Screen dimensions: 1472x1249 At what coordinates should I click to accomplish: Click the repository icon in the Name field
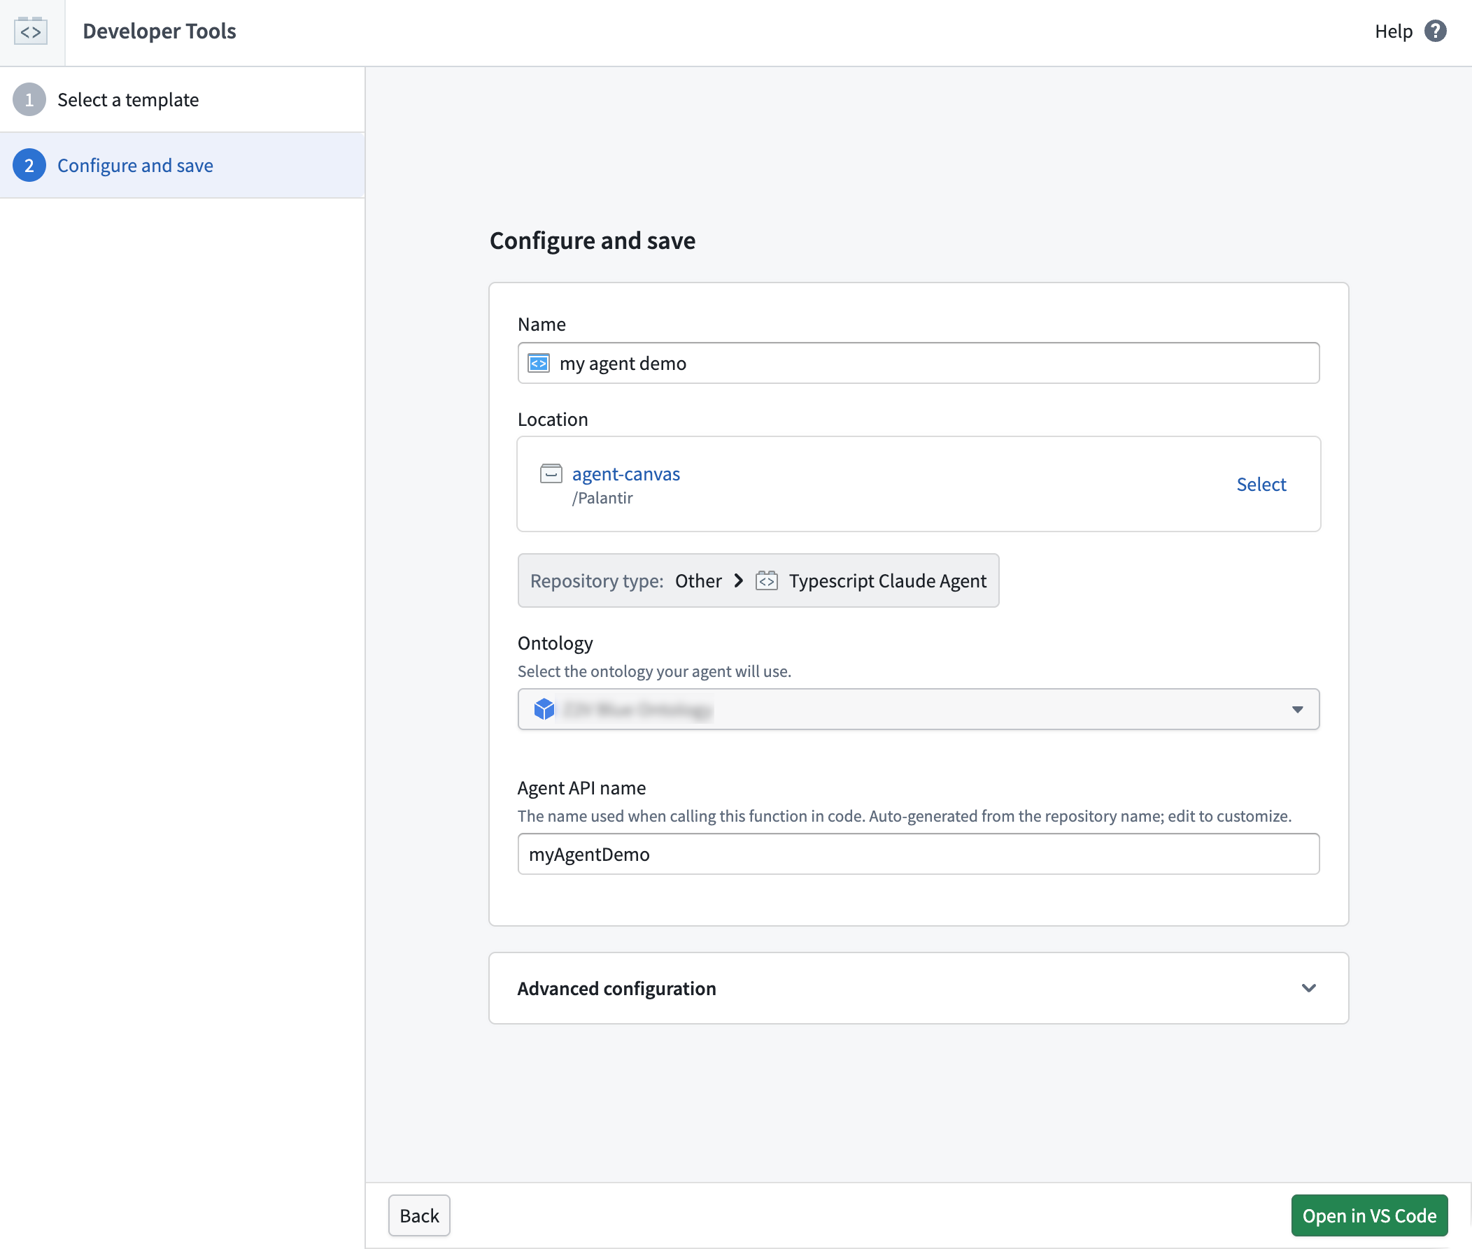tap(539, 363)
